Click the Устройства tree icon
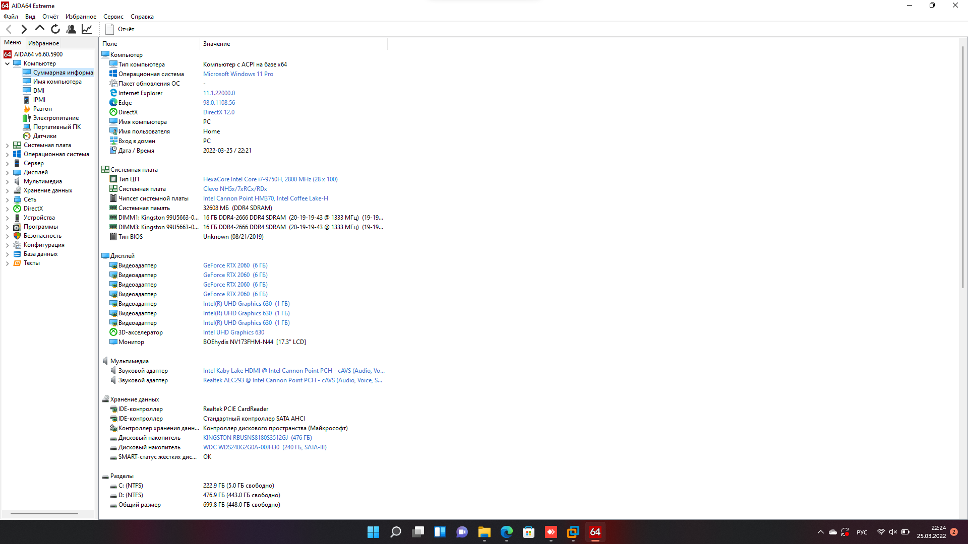The width and height of the screenshot is (968, 544). [x=17, y=218]
